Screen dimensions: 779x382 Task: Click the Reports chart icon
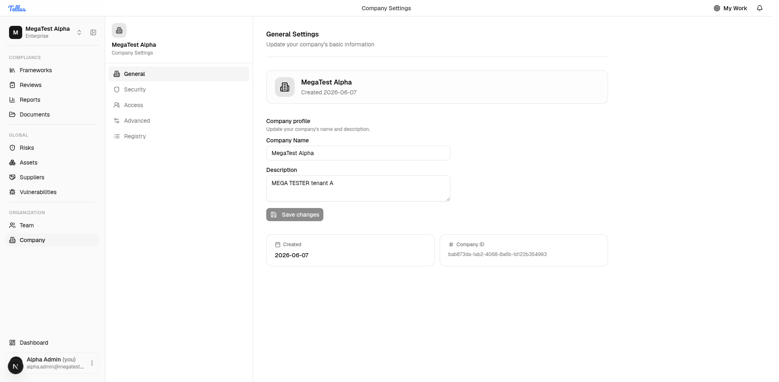[x=12, y=100]
